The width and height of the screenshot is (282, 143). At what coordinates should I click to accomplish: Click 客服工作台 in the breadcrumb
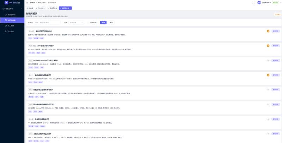41,2
